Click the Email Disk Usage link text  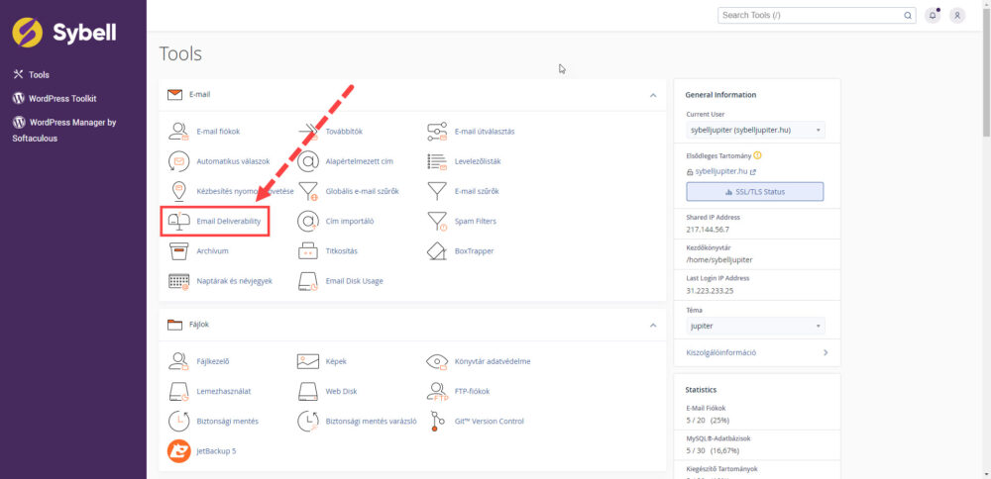pyautogui.click(x=354, y=281)
